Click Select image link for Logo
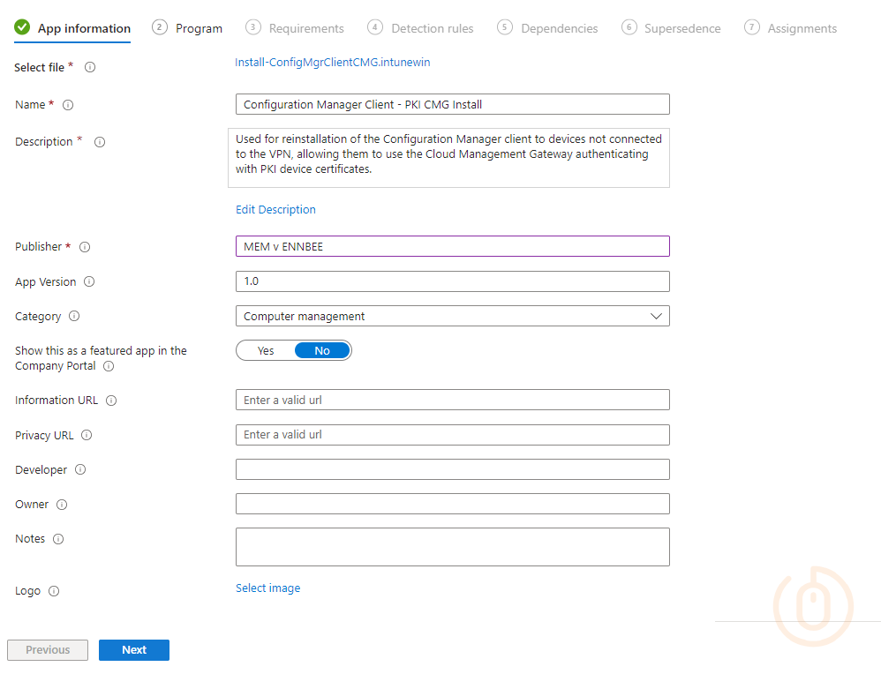The height and width of the screenshot is (674, 881). tap(267, 588)
